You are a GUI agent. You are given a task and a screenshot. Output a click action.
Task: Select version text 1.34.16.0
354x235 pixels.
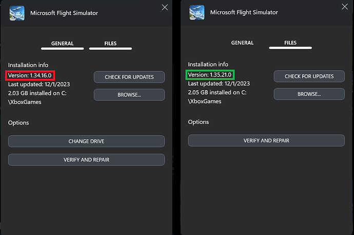(30, 75)
